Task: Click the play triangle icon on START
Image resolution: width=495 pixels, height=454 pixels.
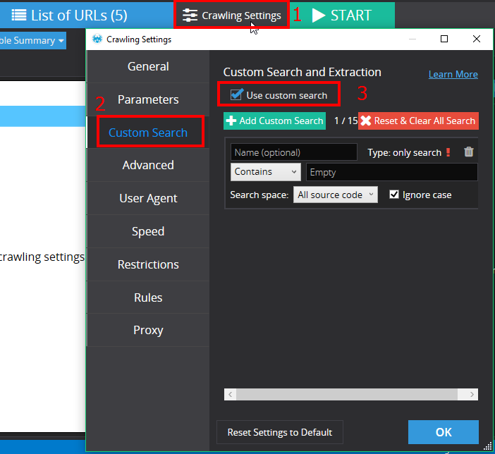Action: (318, 15)
